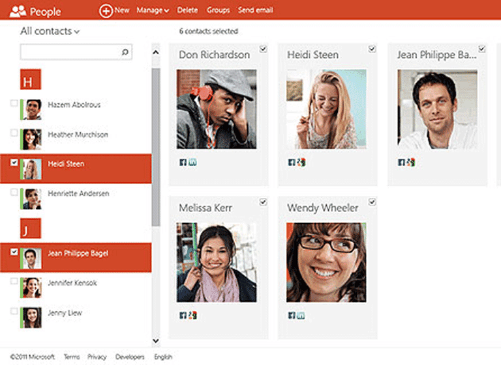Click the scrollbar down arrow
Screen dimensions: 501x365
[156, 340]
